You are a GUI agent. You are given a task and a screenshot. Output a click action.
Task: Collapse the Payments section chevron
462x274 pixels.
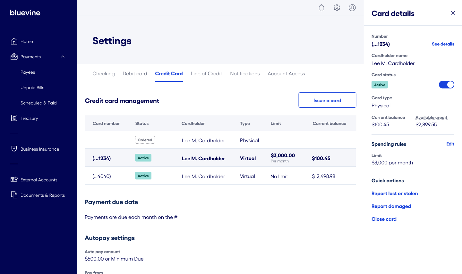[63, 56]
